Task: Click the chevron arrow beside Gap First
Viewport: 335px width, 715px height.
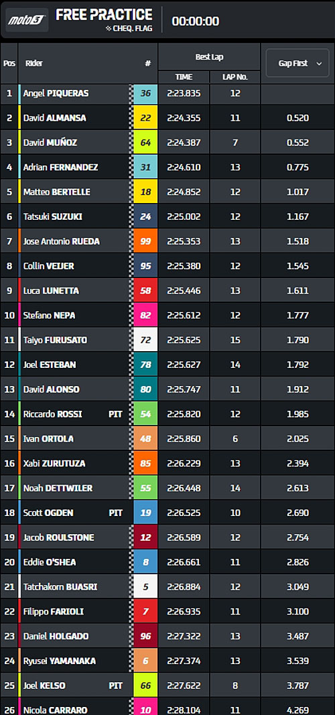Action: pos(319,64)
